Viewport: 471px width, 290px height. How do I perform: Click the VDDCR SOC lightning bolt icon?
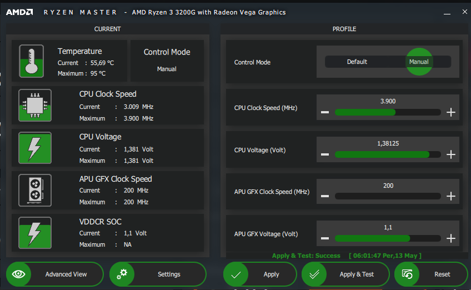point(35,233)
